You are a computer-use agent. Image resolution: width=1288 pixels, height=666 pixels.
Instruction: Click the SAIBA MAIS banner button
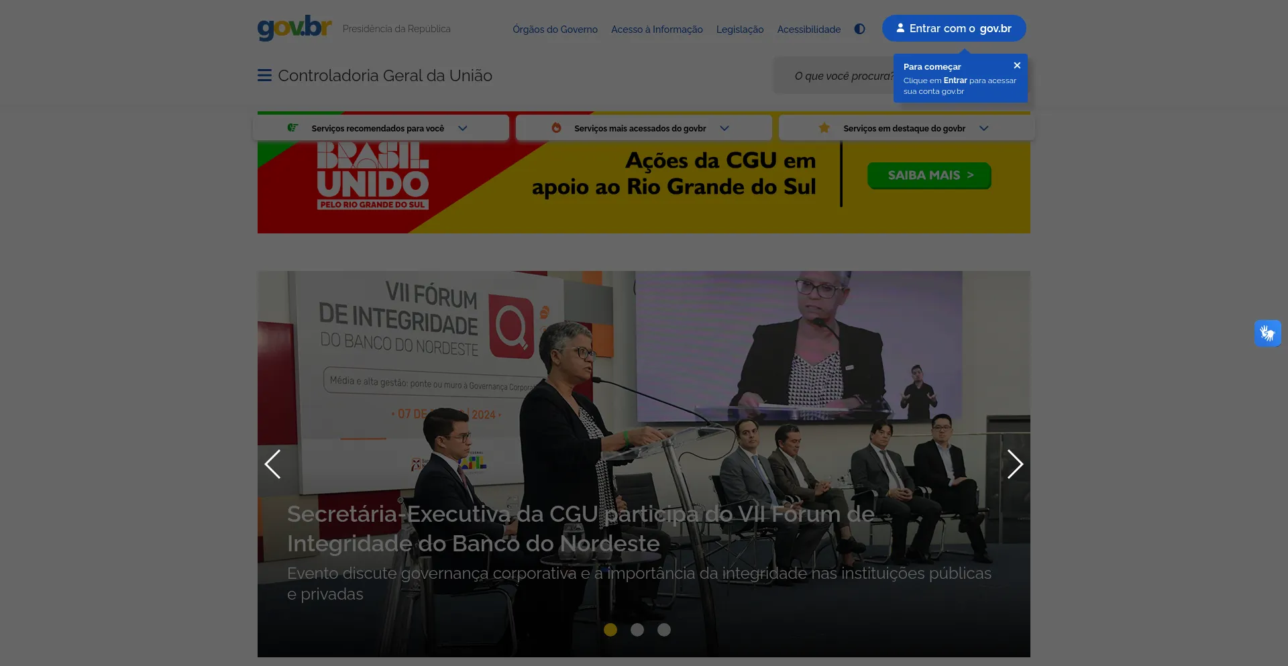coord(929,175)
